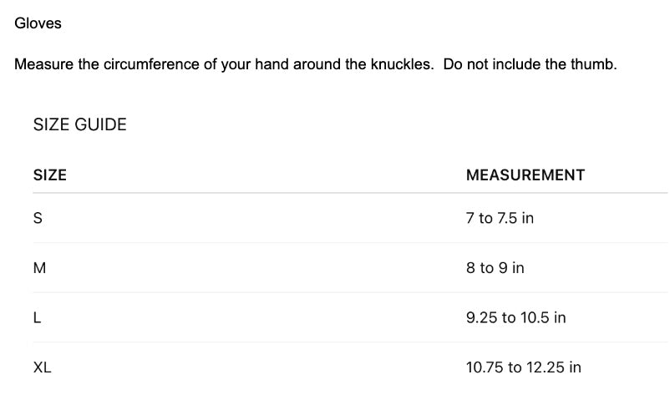Click the SIZE column header
This screenshot has width=670, height=400.
[50, 175]
